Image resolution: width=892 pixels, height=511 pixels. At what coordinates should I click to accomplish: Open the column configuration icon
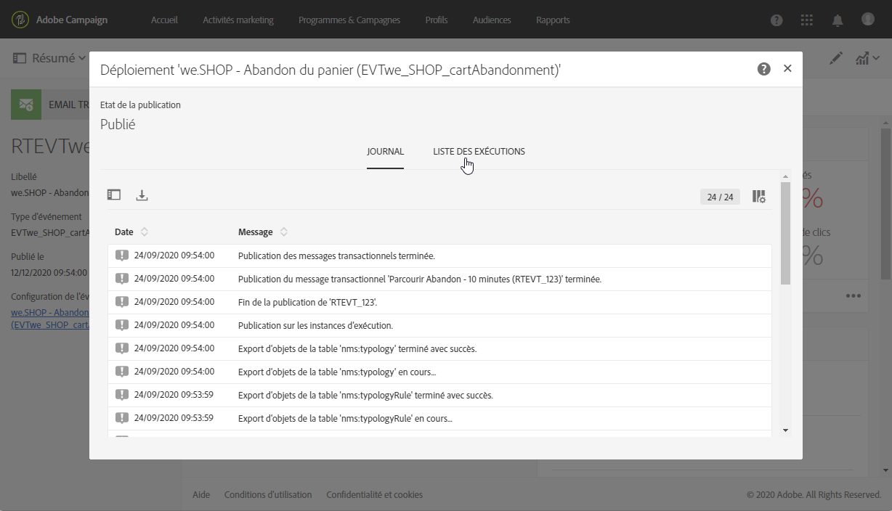(759, 197)
